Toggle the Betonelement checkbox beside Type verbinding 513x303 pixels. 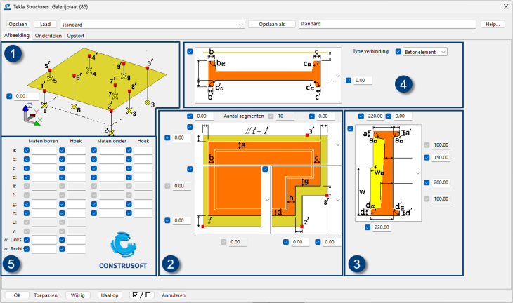(x=398, y=52)
